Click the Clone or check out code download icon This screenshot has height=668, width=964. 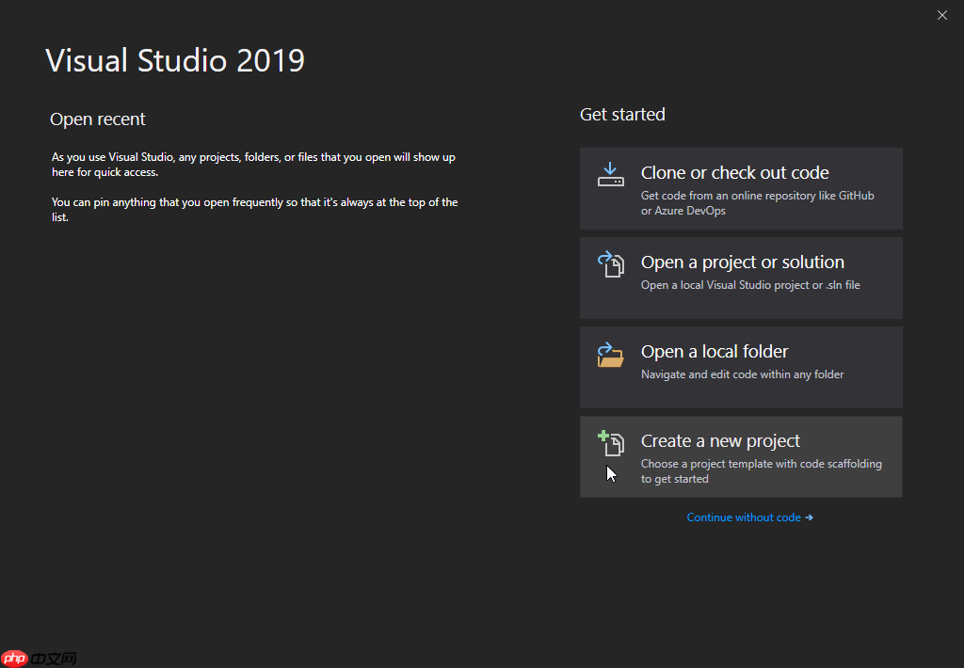(610, 175)
